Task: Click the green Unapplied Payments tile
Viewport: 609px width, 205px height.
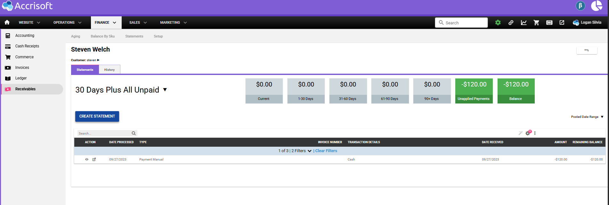Action: coord(474,91)
